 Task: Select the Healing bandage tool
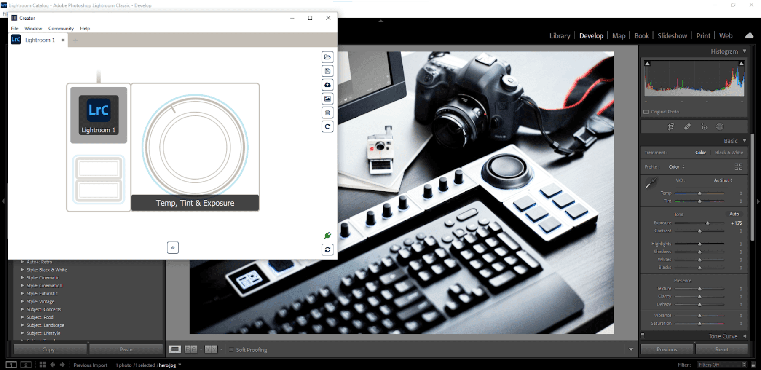tap(687, 126)
